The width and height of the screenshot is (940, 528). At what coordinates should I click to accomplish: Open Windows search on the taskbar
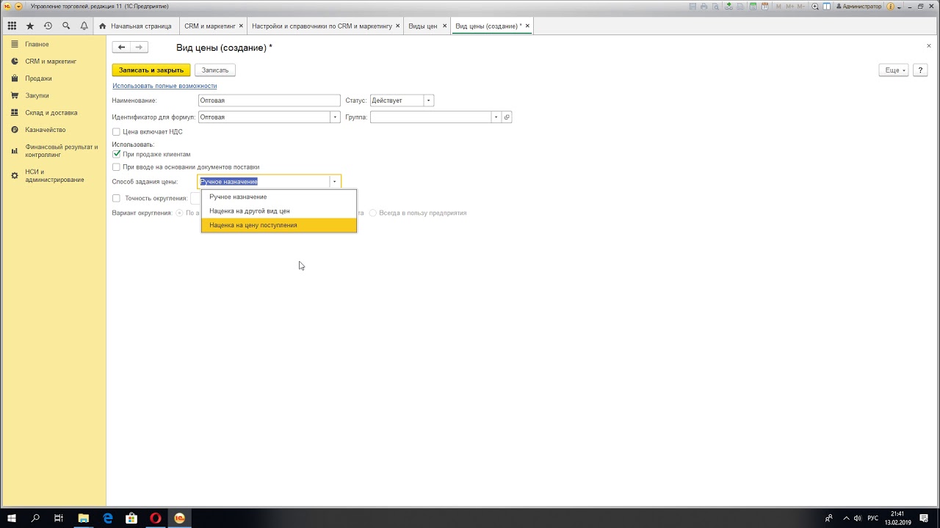[35, 518]
